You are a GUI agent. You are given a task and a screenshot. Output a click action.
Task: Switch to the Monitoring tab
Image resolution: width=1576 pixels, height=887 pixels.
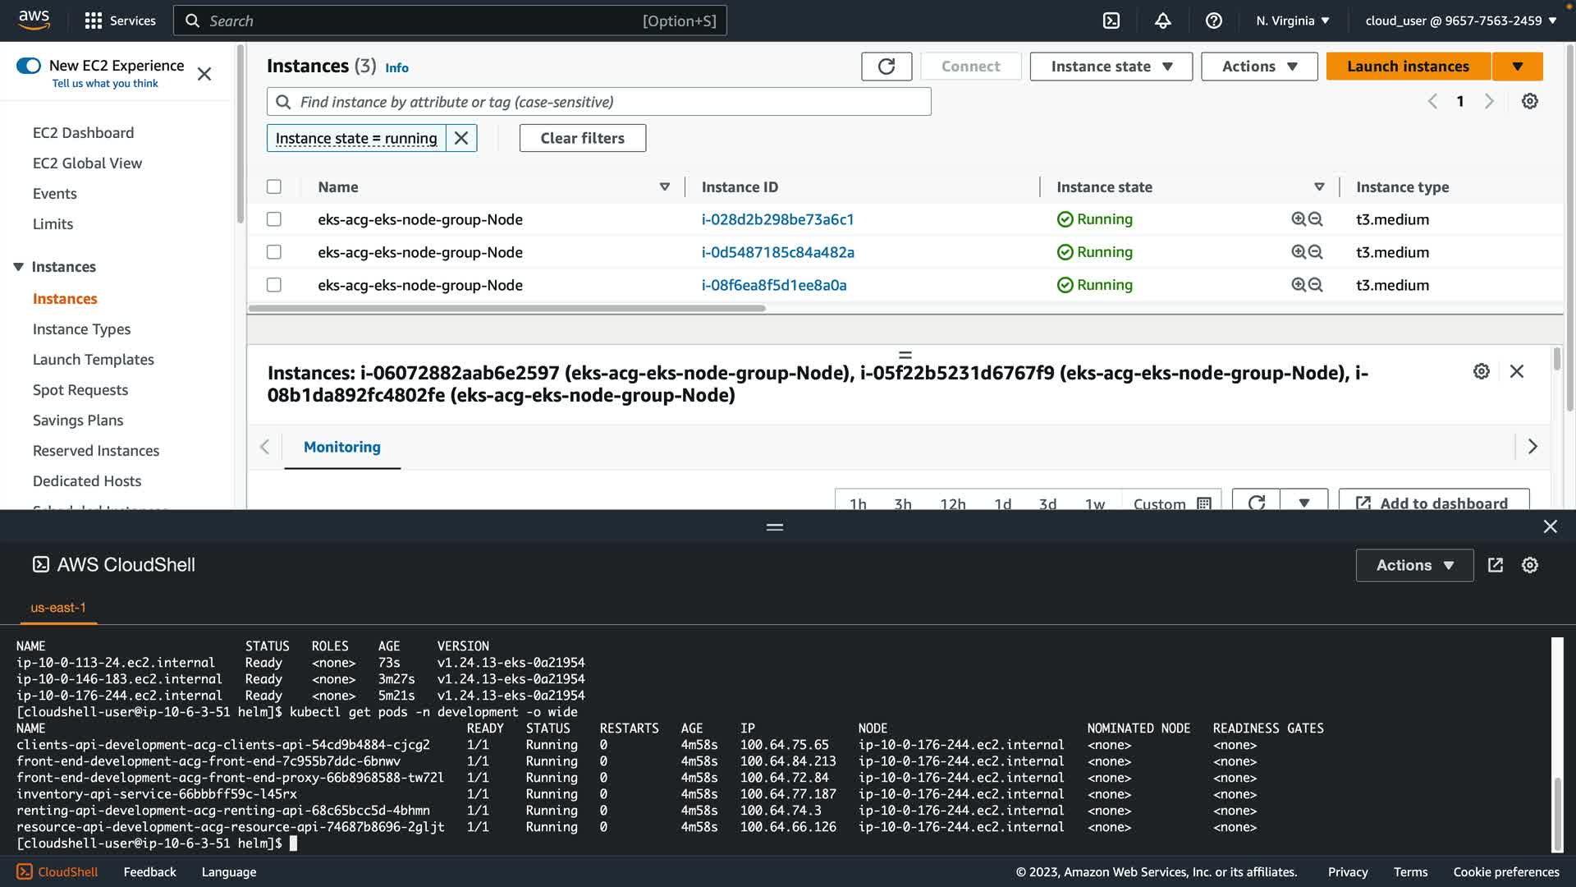click(x=342, y=447)
